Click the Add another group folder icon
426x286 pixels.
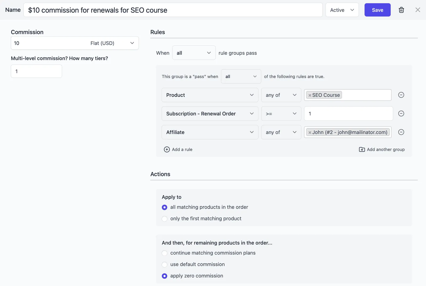click(x=362, y=150)
